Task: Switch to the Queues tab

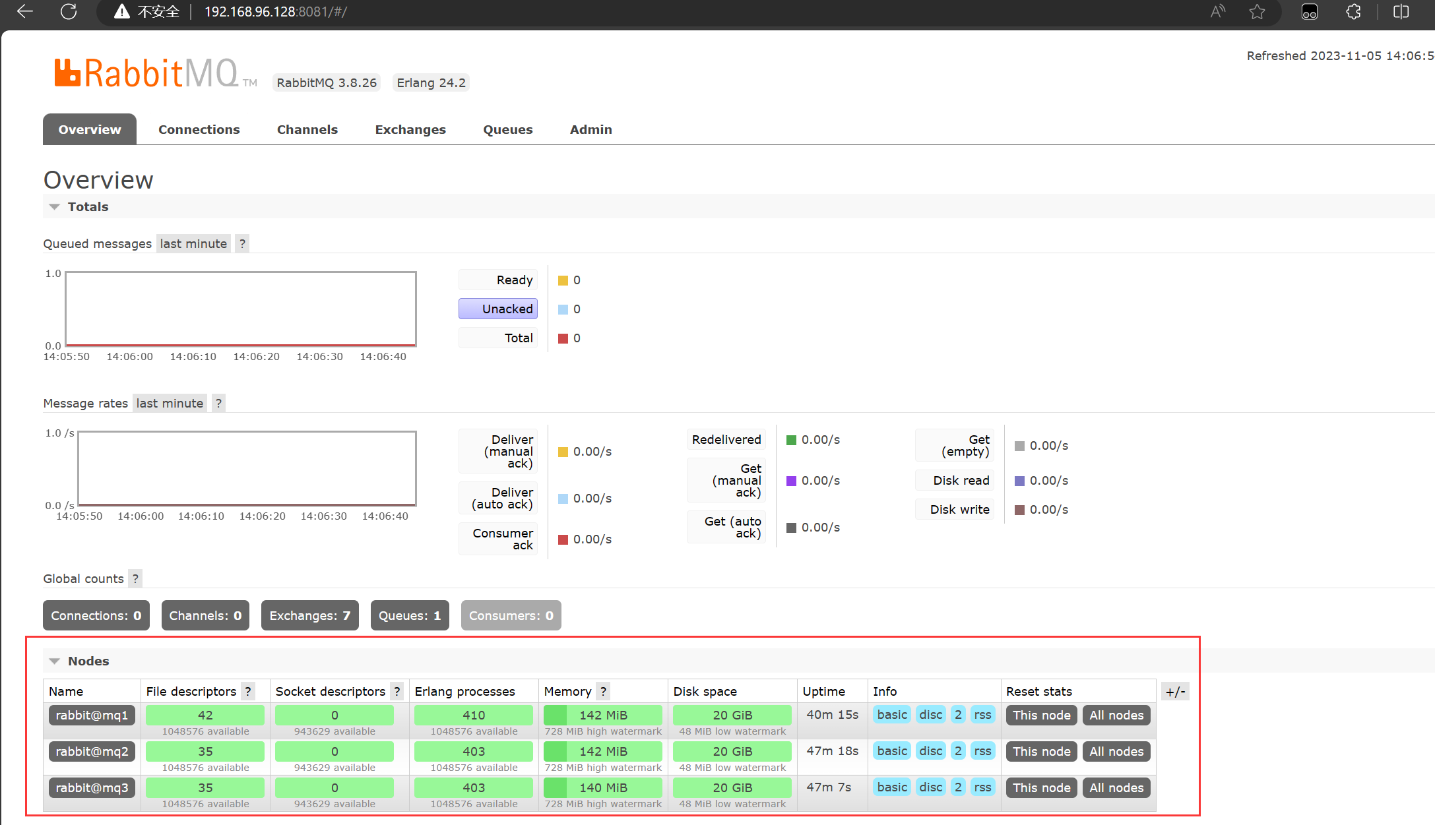Action: pyautogui.click(x=508, y=129)
